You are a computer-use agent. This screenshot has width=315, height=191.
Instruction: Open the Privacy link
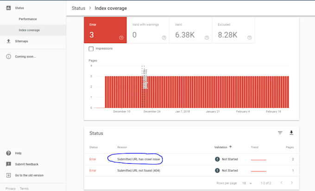[10, 189]
